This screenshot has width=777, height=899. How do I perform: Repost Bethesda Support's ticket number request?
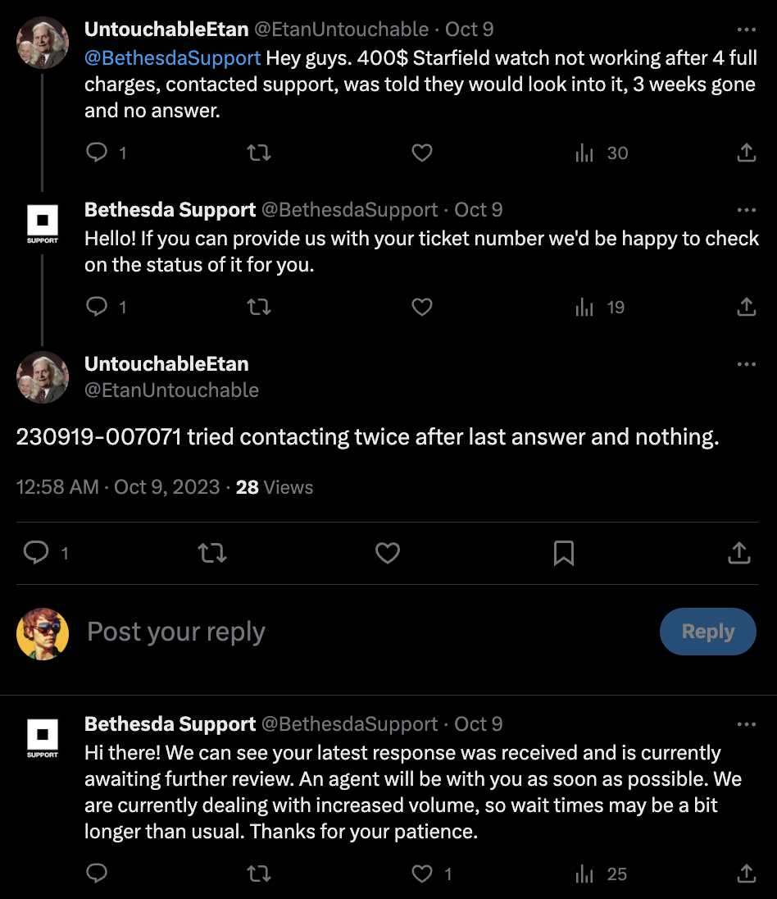pyautogui.click(x=259, y=308)
